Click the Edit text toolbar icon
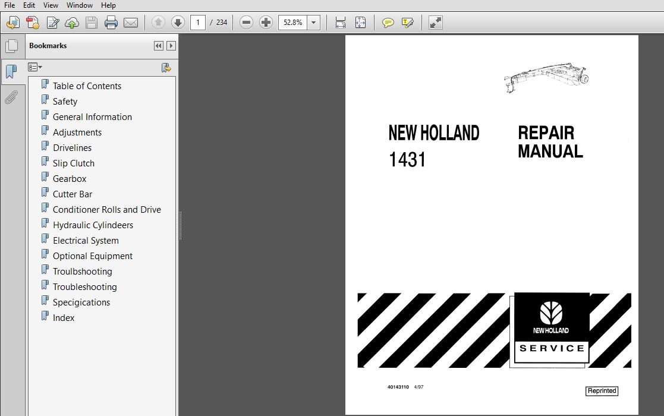Screen dimensions: 664x416 click(x=52, y=23)
